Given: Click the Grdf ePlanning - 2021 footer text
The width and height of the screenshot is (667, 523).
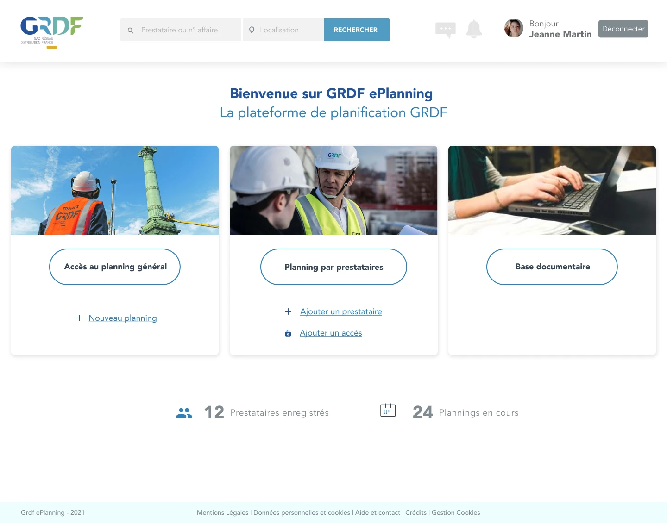Looking at the screenshot, I should (x=53, y=512).
